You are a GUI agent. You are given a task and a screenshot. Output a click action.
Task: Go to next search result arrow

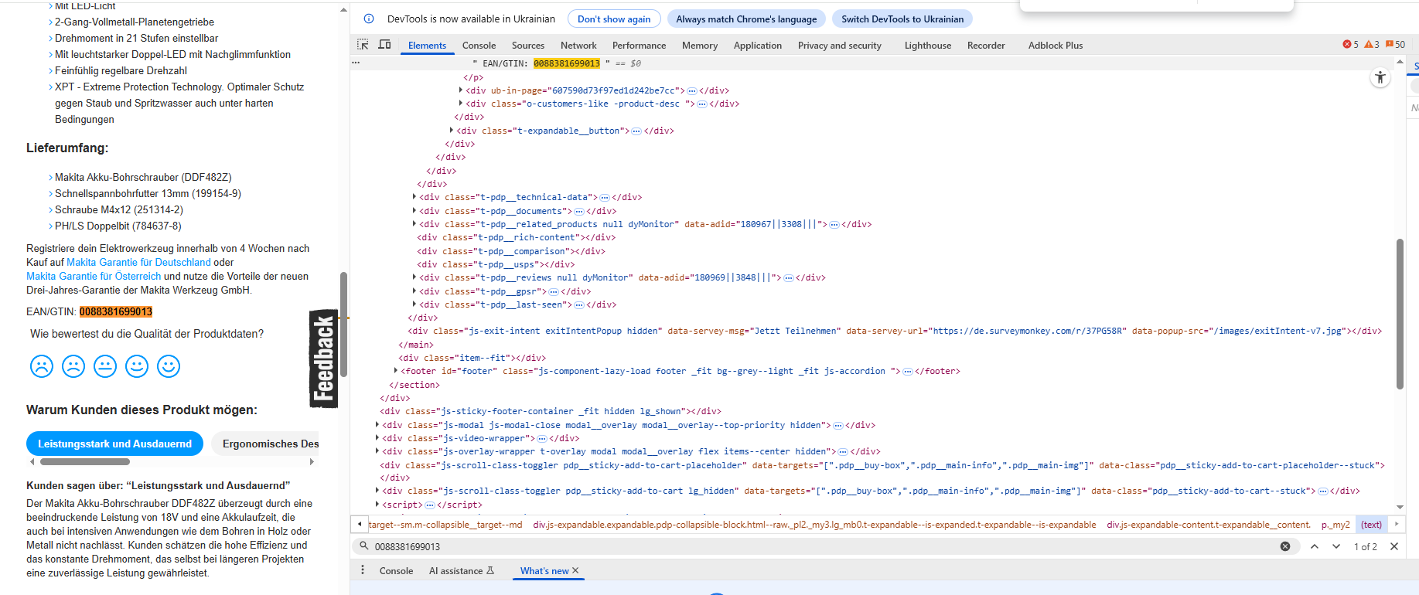1336,546
